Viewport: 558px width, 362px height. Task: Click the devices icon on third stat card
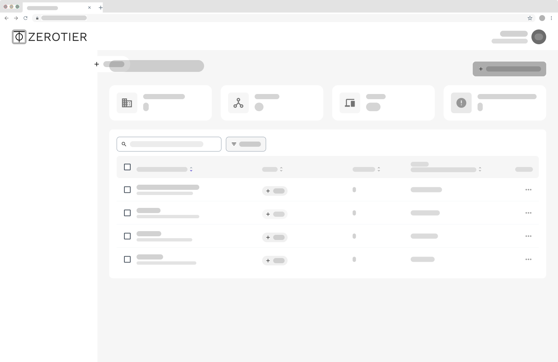(x=349, y=103)
